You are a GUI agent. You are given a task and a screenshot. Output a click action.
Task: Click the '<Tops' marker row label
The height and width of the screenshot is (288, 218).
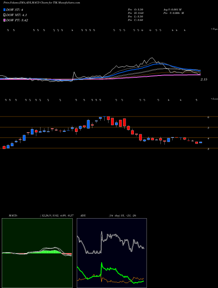(214, 29)
